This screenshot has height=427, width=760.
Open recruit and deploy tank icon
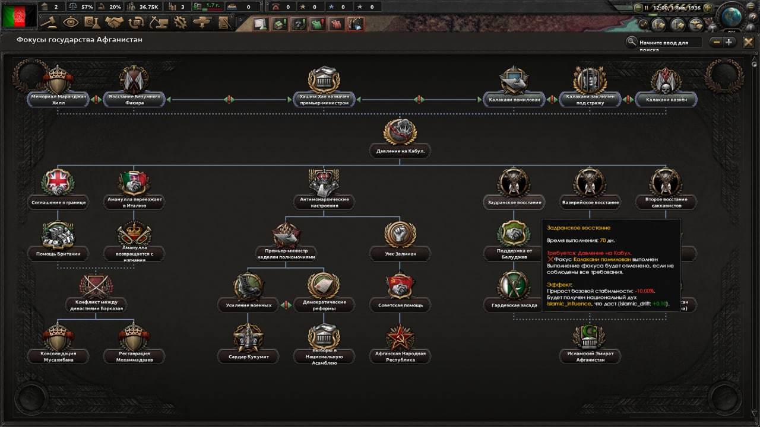pos(203,23)
